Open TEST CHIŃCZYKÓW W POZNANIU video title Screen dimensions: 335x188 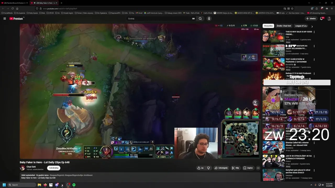coord(296,60)
